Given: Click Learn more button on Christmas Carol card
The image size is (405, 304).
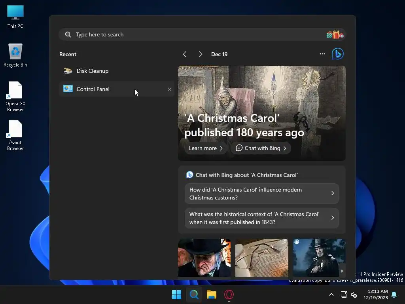Looking at the screenshot, I should (206, 148).
